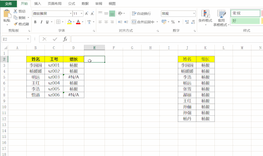Image resolution: width=263 pixels, height=156 pixels.
Task: Click the Cut (剪切) scissors icon
Action: [x=15, y=11]
